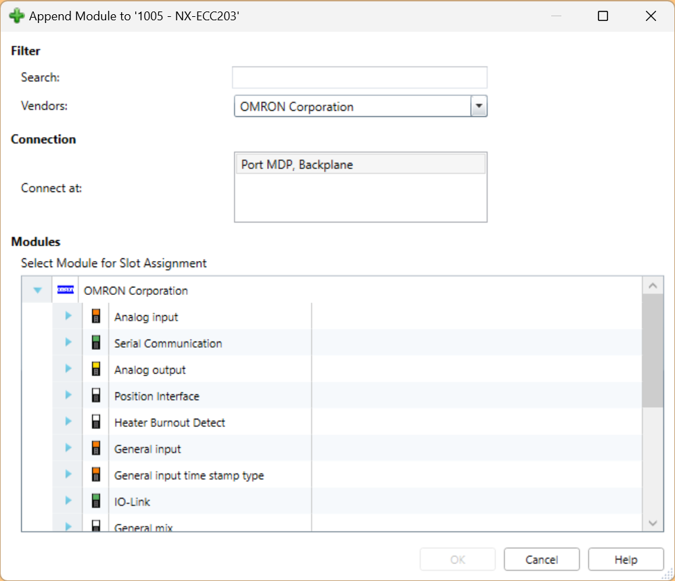Click the modules list scroll down arrow
Screen dimensions: 675x581
click(x=653, y=523)
